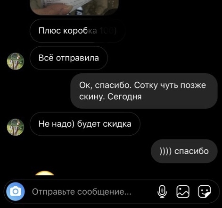Open the photo attachment at the top
The height and width of the screenshot is (208, 222).
pyautogui.click(x=74, y=8)
